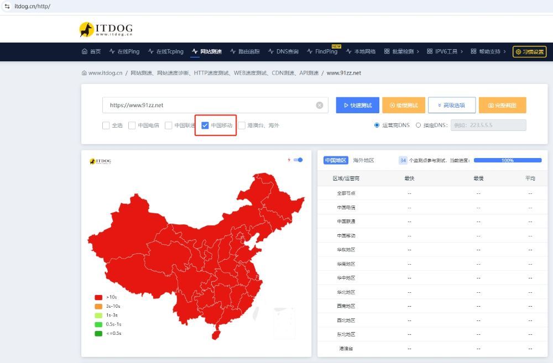Switch to the 海外地区 tab
This screenshot has width=553, height=363.
coord(363,160)
